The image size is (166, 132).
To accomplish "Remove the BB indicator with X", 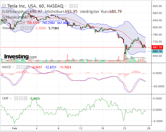I will coord(23,23).
